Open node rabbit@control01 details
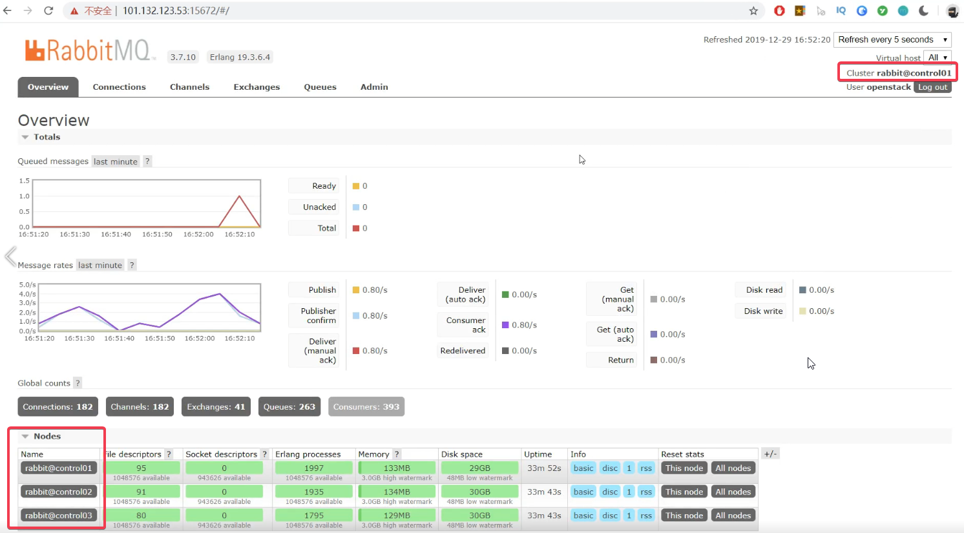 point(59,468)
